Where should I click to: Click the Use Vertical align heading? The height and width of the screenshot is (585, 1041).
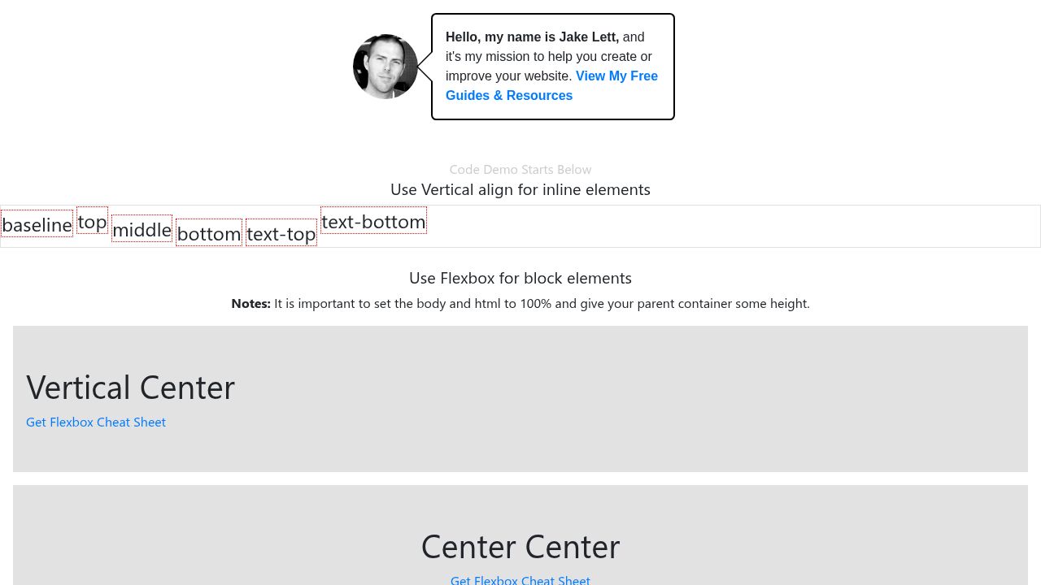520,189
